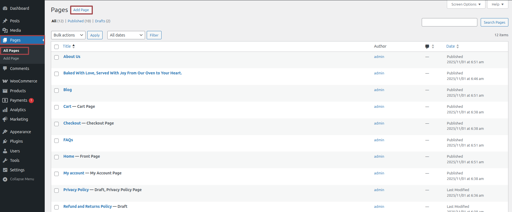The height and width of the screenshot is (212, 512).
Task: Open the Appearance menu item
Action: coord(20,132)
